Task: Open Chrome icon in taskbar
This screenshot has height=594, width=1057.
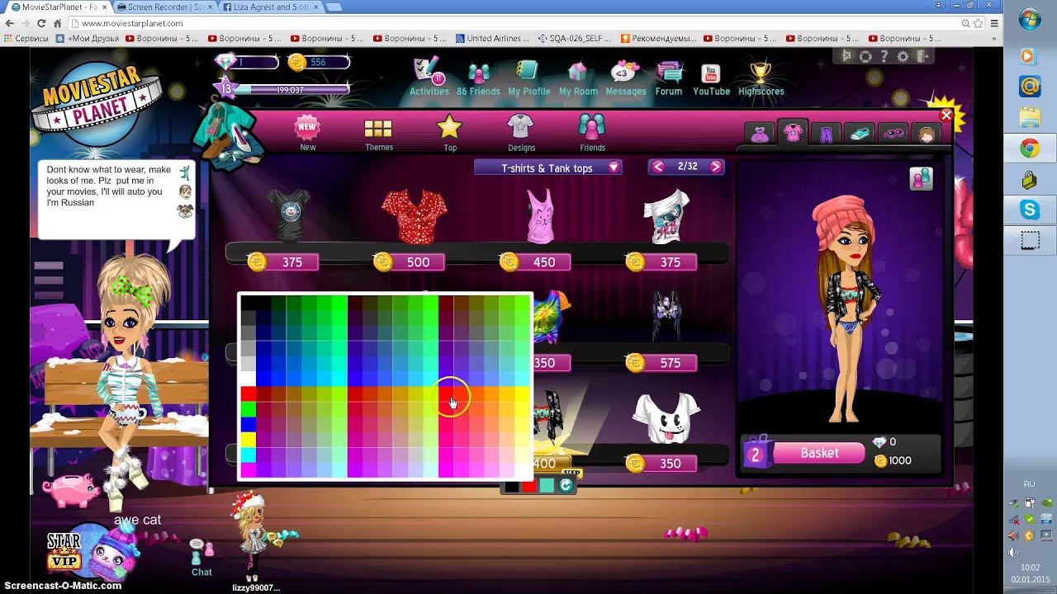Action: (1030, 148)
